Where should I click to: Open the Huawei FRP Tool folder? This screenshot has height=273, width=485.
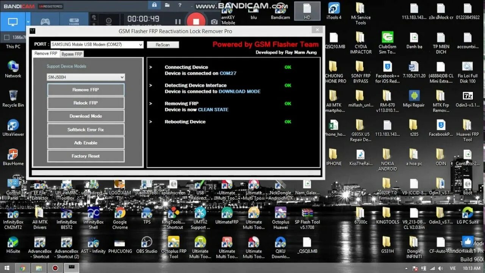tap(468, 130)
